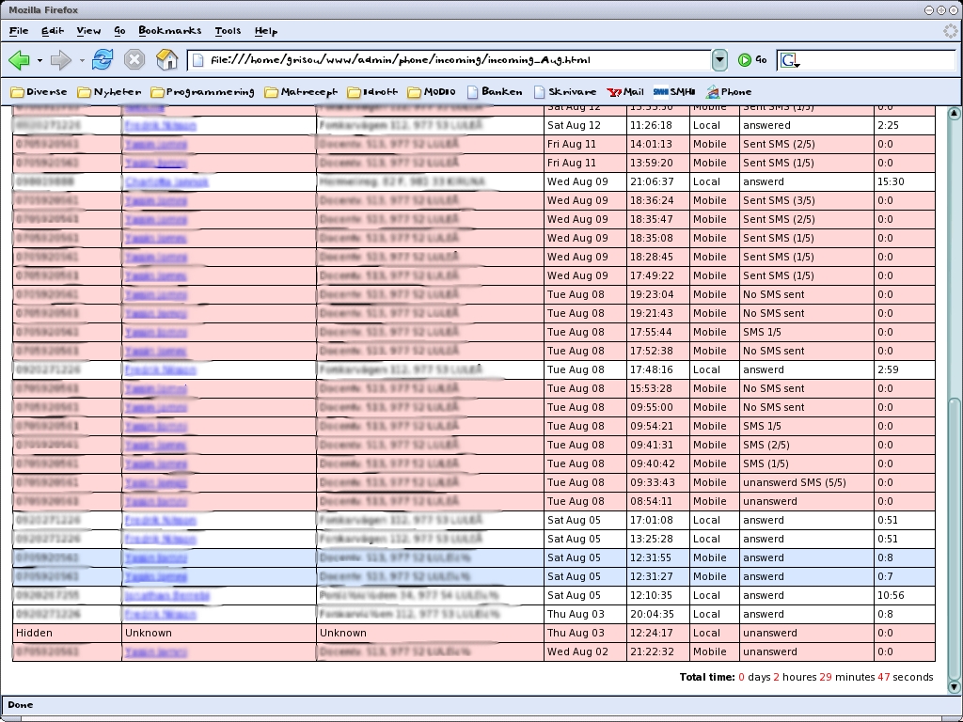Screen dimensions: 963x722
Task: Open the Bookmarks menu
Action: point(169,31)
